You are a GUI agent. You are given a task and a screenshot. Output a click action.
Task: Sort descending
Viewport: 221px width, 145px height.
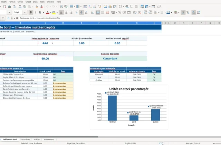[x=95, y=7]
